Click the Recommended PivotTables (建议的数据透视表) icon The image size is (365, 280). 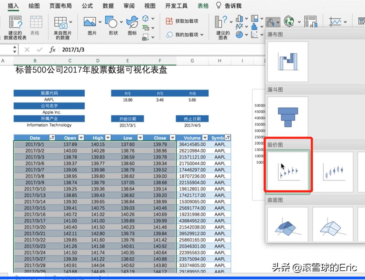(x=15, y=23)
